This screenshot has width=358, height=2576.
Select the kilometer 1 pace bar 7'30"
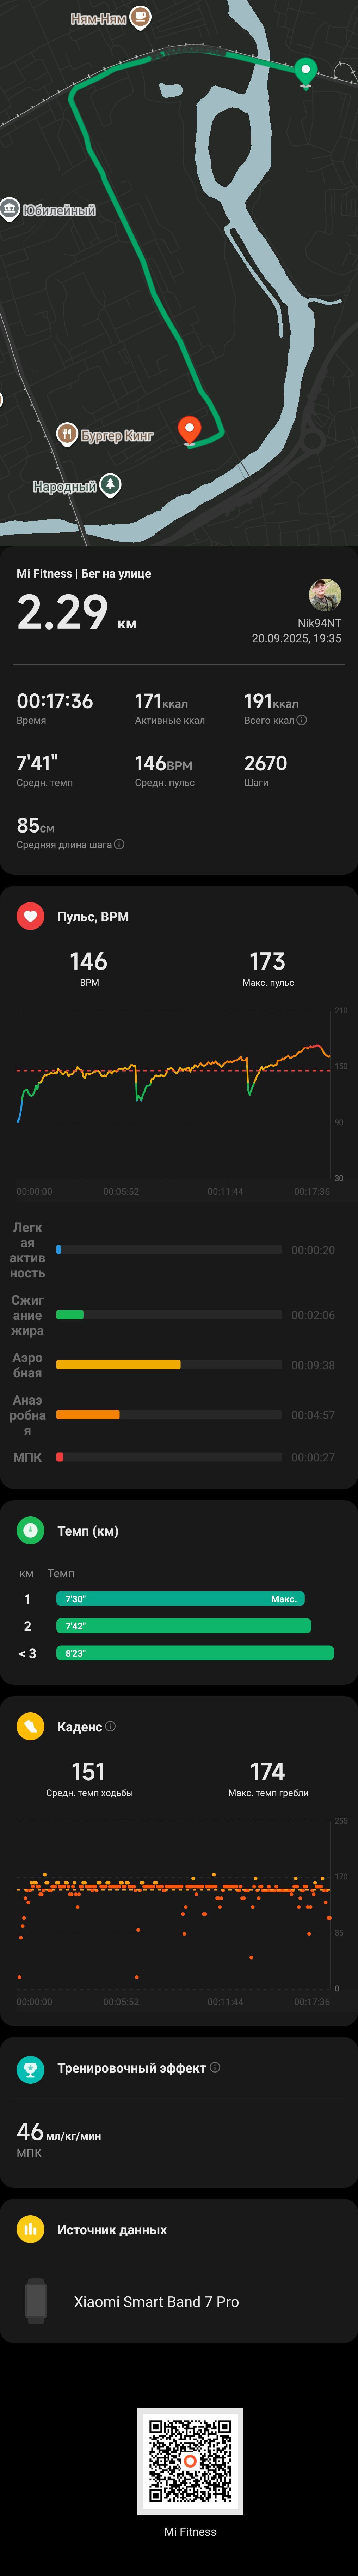(180, 1598)
